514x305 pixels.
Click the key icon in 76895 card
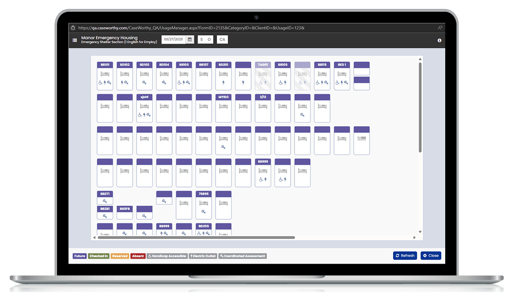coord(203,211)
